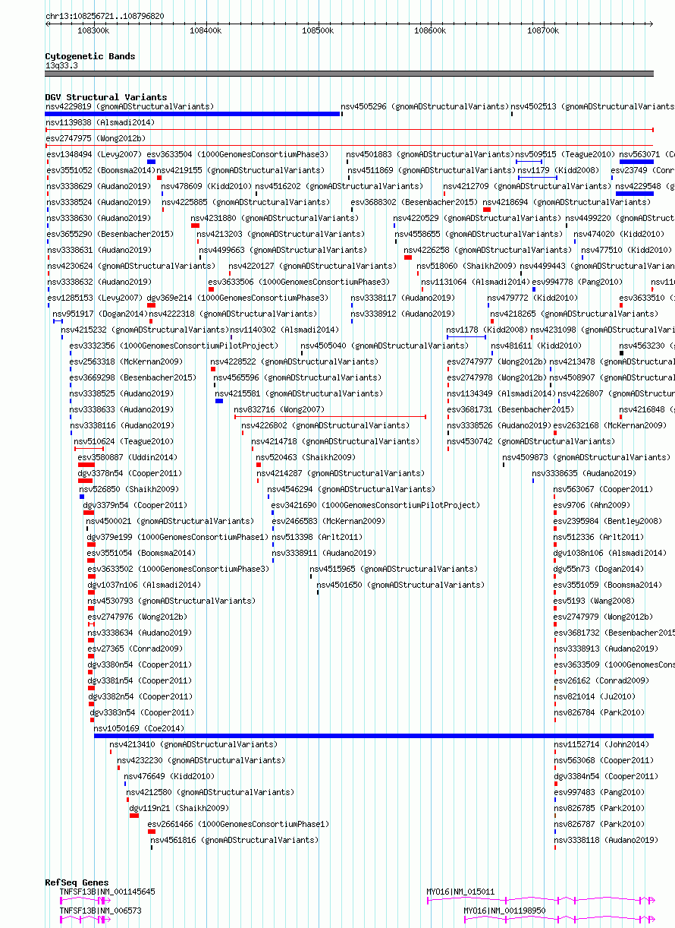The image size is (675, 928).
Task: Click esv3681731 (Besenbacher2015) label
Action: click(510, 409)
